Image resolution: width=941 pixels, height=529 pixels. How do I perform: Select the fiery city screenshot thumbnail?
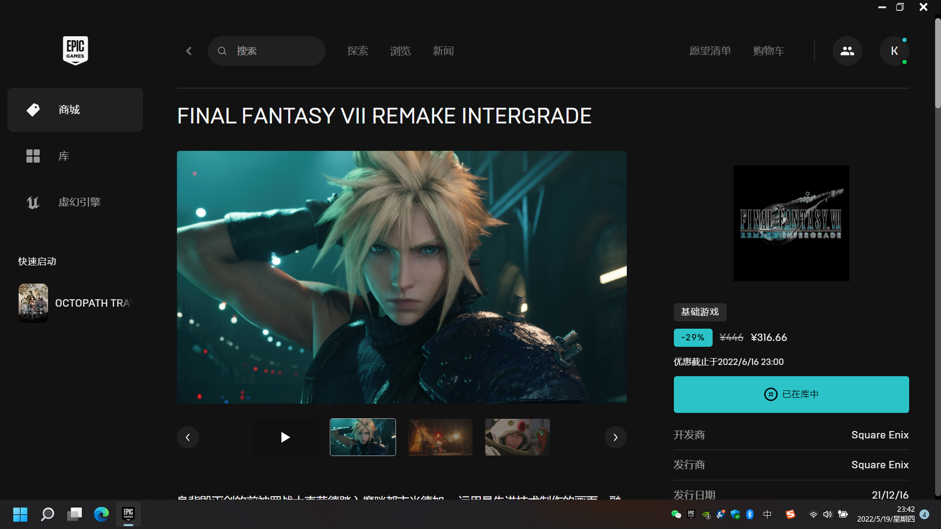(x=440, y=437)
